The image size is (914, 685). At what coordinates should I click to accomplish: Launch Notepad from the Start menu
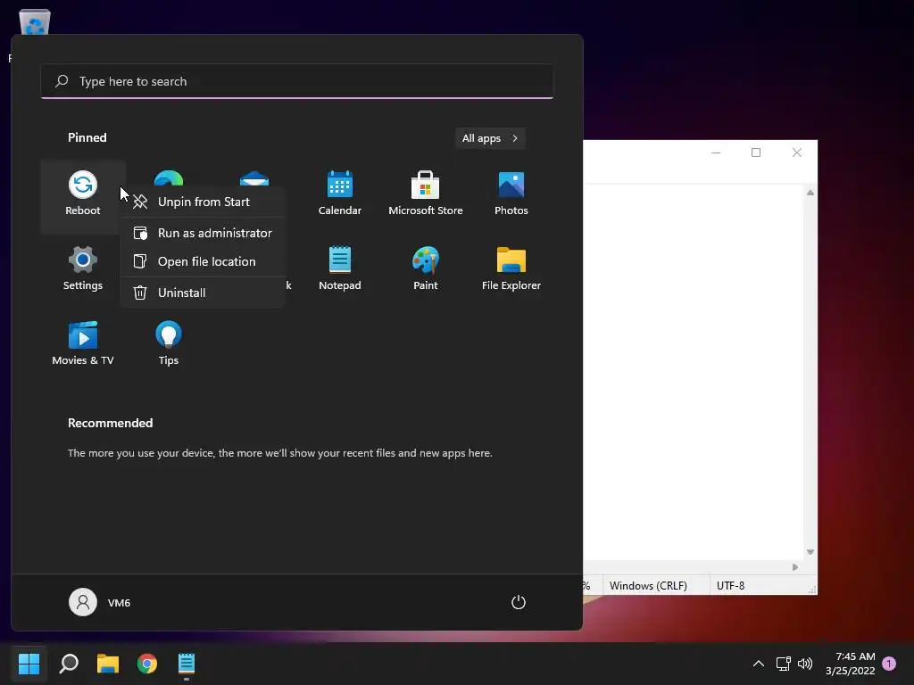[340, 269]
